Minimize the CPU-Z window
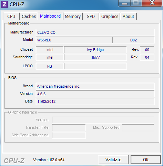This screenshot has width=163, height=166. (x=124, y=3)
